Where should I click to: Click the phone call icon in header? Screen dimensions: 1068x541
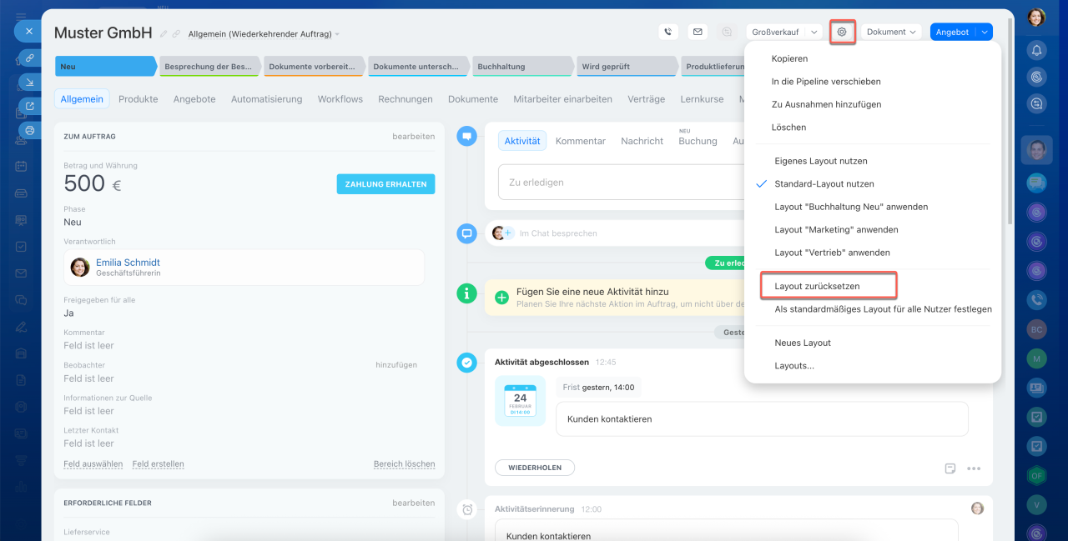point(667,32)
